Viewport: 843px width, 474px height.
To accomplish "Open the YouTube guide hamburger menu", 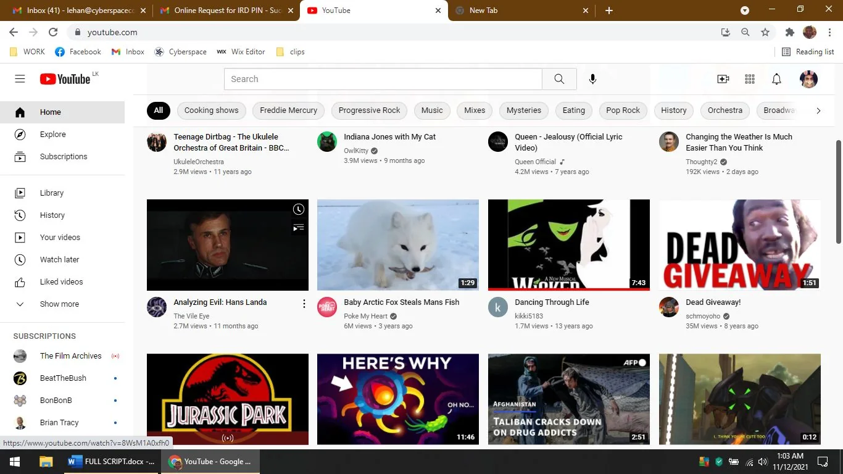I will pos(20,79).
